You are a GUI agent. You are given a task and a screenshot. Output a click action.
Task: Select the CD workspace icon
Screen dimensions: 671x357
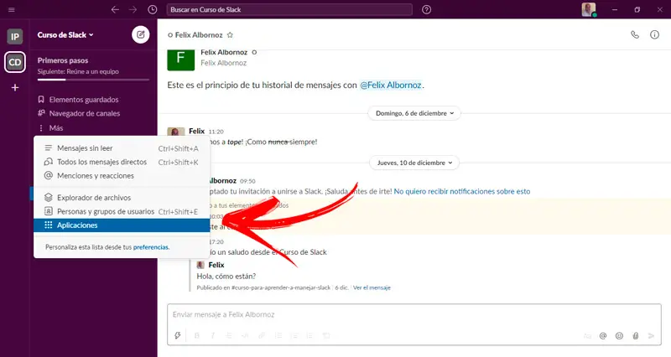click(x=15, y=62)
